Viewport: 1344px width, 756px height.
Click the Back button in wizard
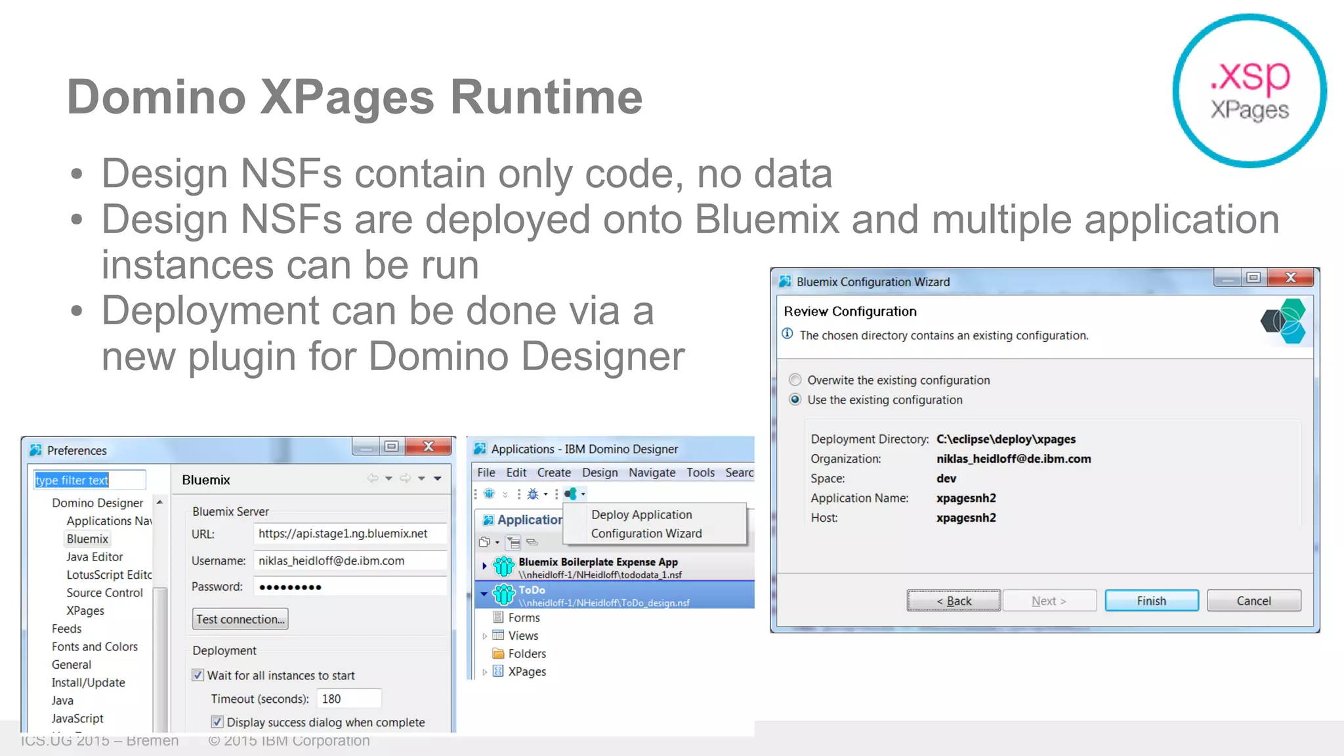pos(954,600)
